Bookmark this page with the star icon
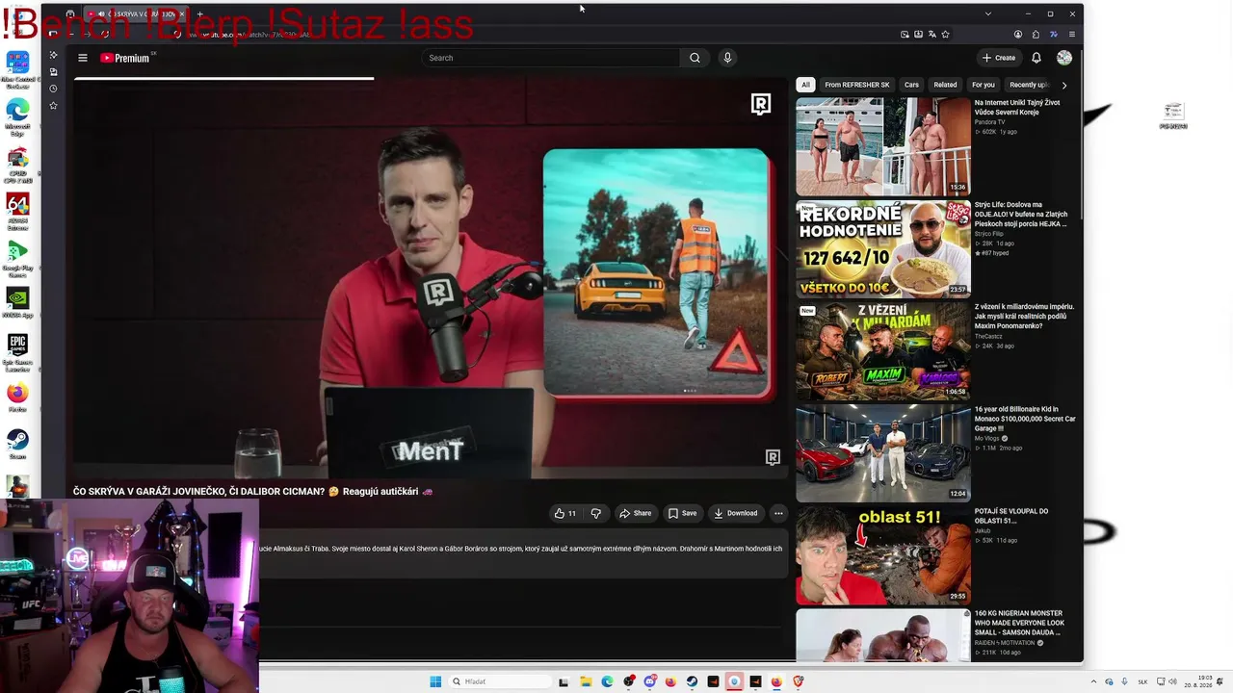Viewport: 1233px width, 693px height. pyautogui.click(x=945, y=35)
